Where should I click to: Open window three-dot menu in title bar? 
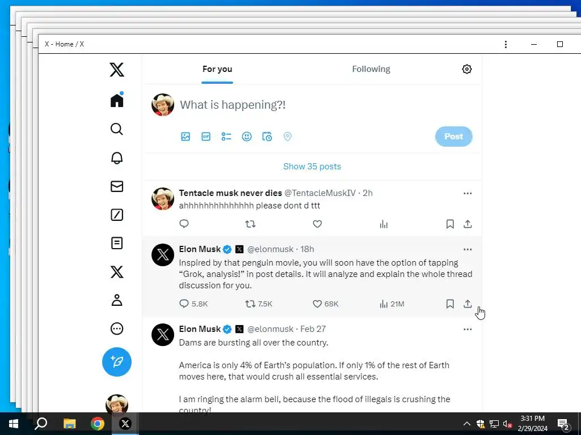[x=506, y=44]
